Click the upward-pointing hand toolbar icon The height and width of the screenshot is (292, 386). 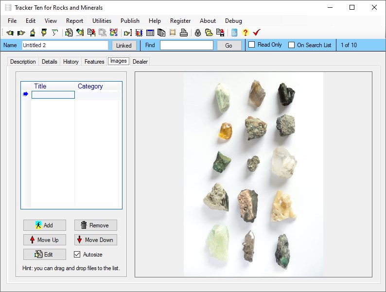pyautogui.click(x=33, y=33)
